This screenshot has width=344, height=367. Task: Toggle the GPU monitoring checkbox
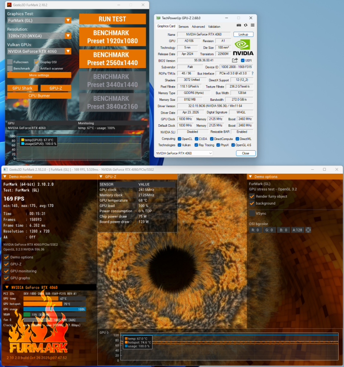pos(6,271)
